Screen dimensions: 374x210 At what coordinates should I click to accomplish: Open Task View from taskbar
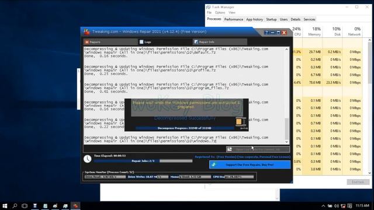(x=25, y=206)
